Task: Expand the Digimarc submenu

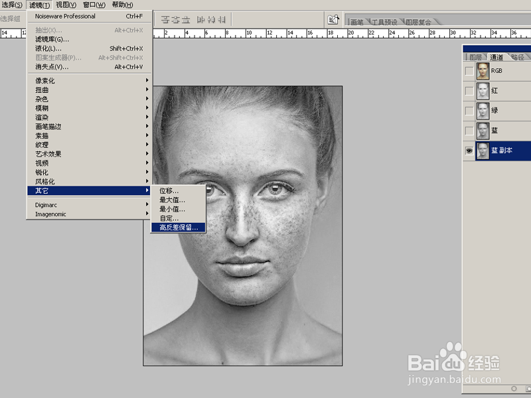Action: point(90,205)
